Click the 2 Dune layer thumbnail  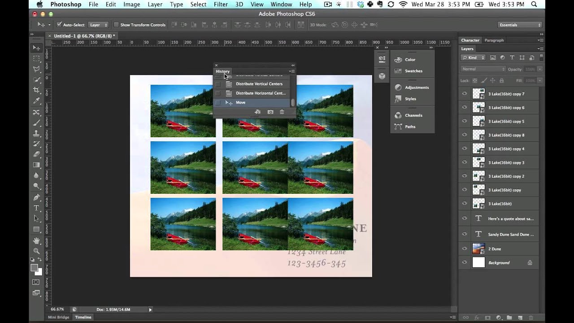(478, 249)
